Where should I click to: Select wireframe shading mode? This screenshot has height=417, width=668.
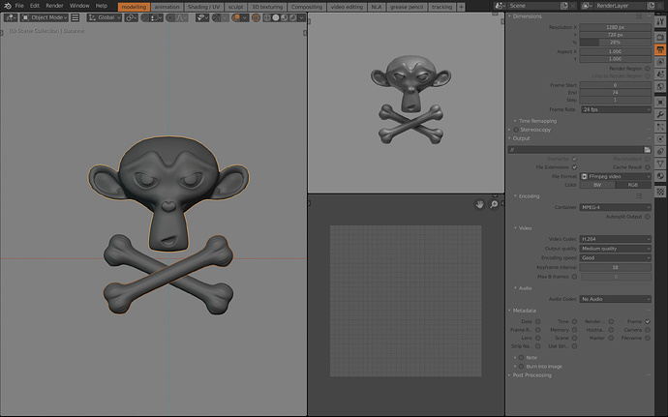(267, 17)
